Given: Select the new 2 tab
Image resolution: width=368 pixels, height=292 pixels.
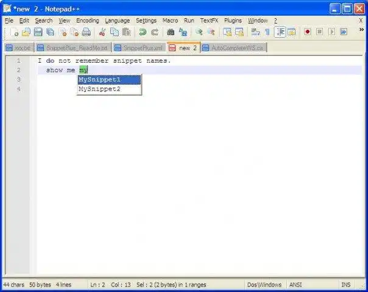Looking at the screenshot, I should click(x=183, y=47).
